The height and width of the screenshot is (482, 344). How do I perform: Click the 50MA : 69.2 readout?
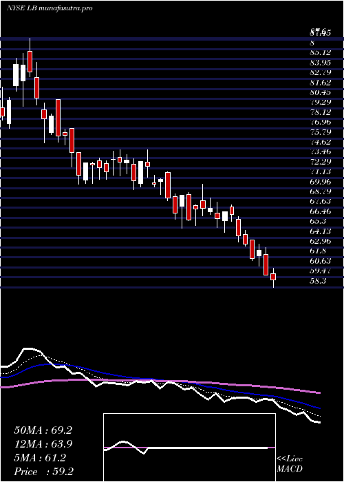[43, 430]
